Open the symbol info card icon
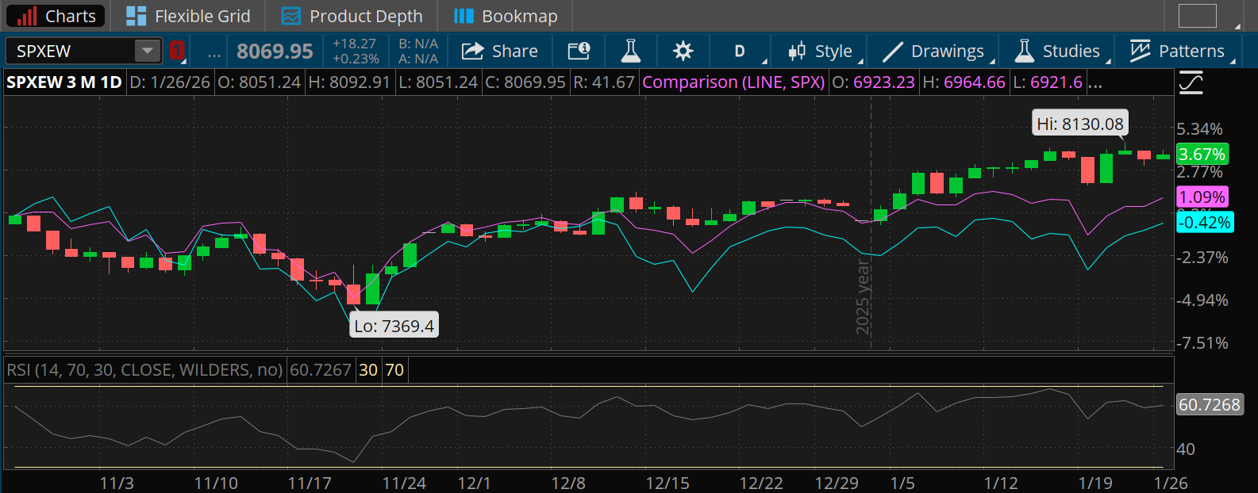 tap(579, 52)
